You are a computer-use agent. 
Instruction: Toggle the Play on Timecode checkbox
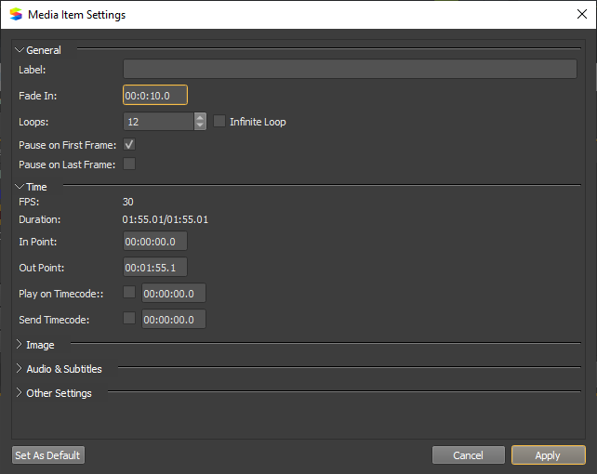(x=129, y=292)
